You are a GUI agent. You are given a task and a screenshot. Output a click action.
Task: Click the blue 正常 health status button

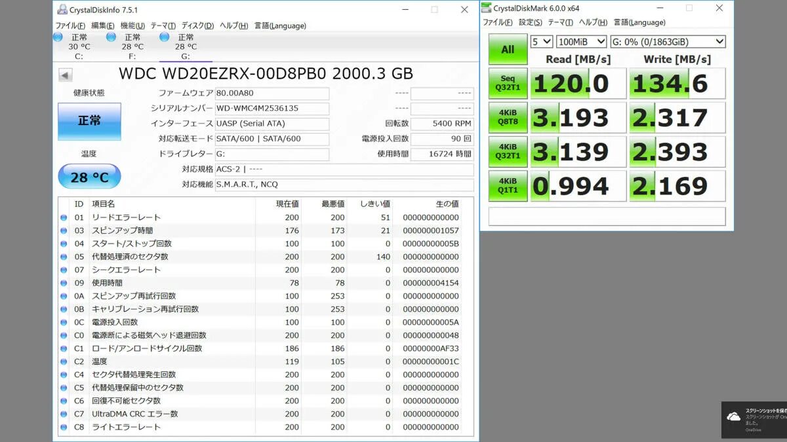point(89,121)
